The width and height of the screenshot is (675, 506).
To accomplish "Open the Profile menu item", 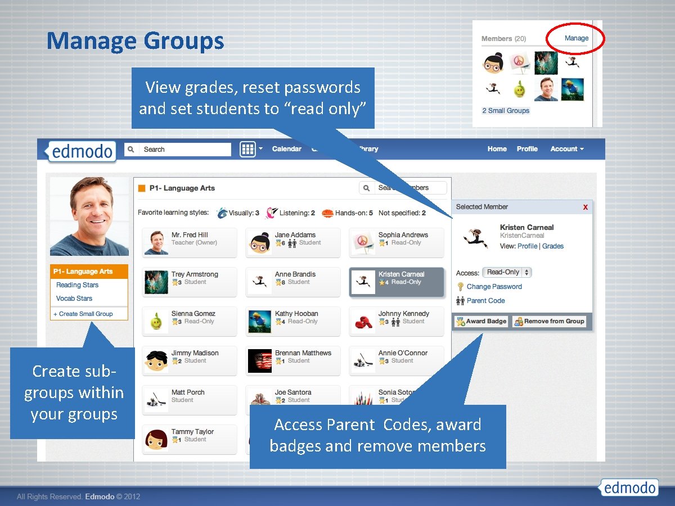I will pyautogui.click(x=527, y=149).
